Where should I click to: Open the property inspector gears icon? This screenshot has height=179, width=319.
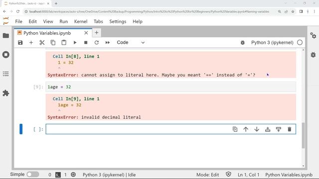point(313,35)
